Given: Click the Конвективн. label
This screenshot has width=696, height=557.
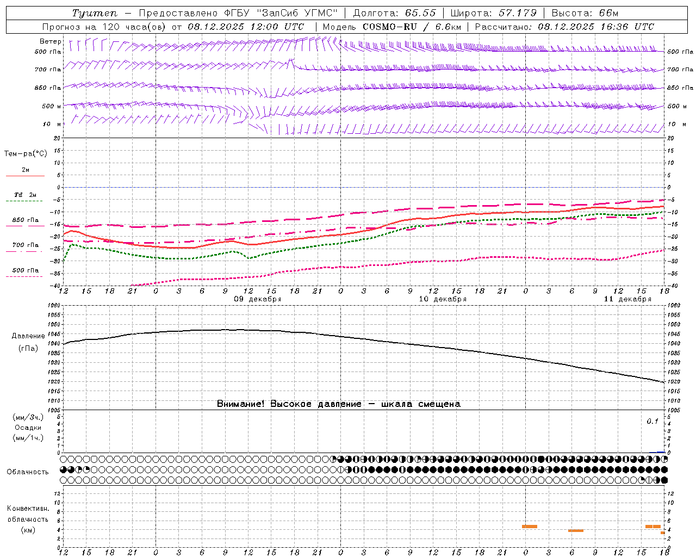Looking at the screenshot, I should pyautogui.click(x=28, y=509).
